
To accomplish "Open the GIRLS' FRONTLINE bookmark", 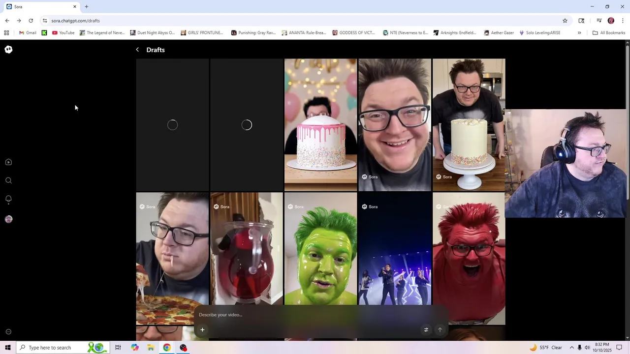I will [202, 33].
